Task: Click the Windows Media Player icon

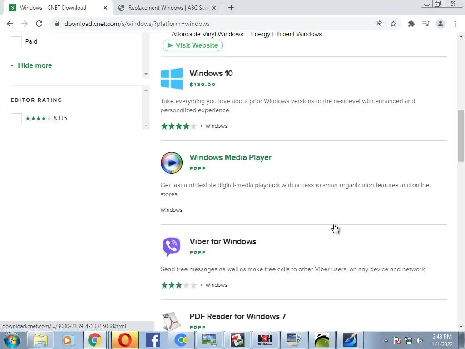Action: pos(172,163)
